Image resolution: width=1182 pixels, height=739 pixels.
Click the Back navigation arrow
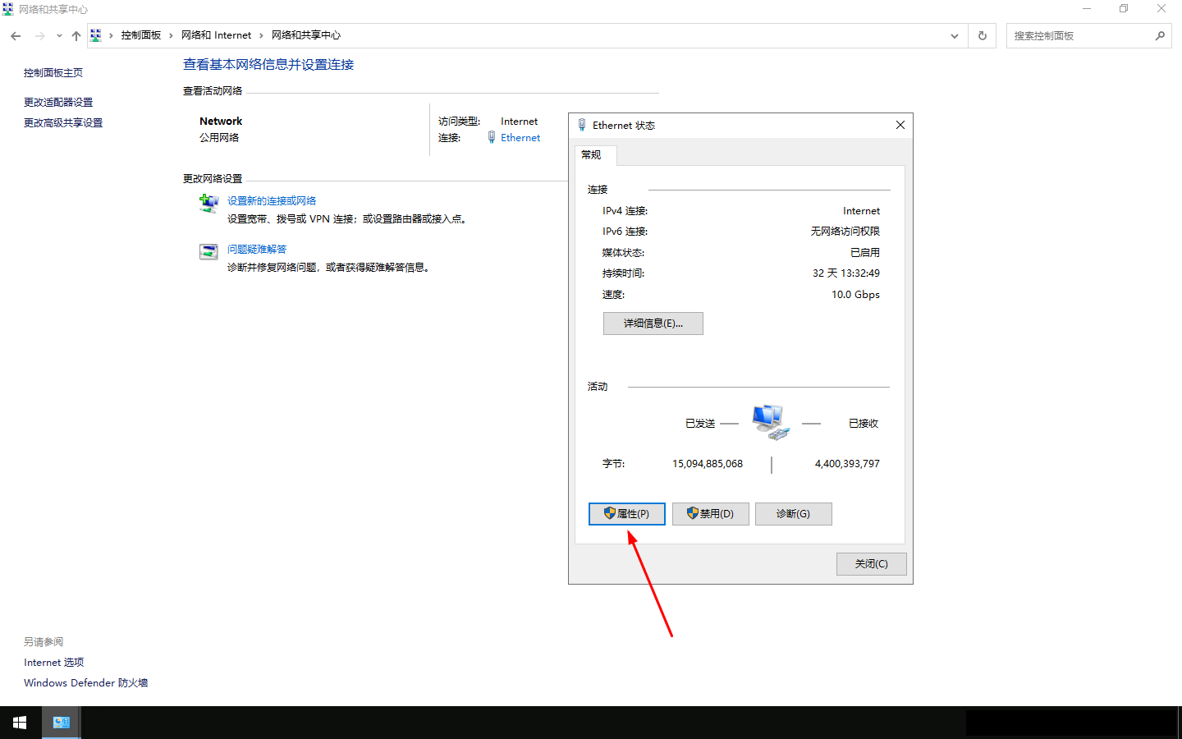(16, 36)
